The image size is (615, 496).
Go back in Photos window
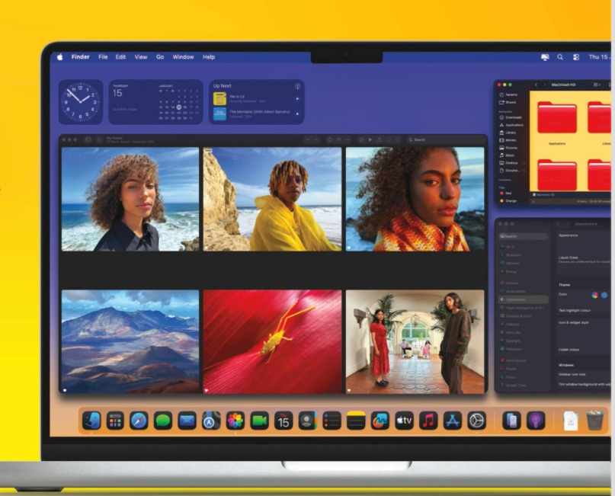pyautogui.click(x=99, y=139)
